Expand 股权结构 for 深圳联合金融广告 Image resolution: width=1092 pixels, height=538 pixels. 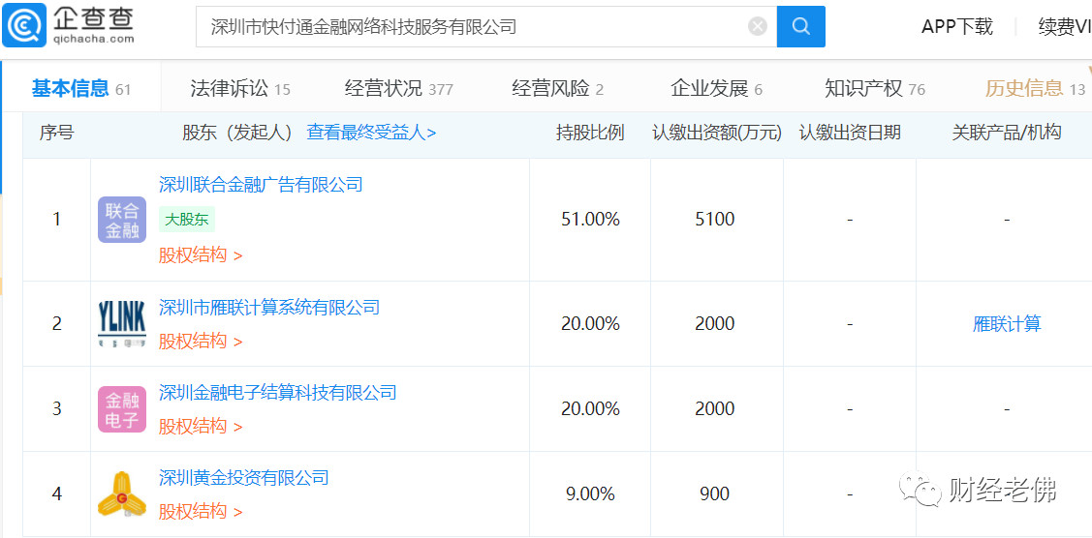click(x=201, y=255)
